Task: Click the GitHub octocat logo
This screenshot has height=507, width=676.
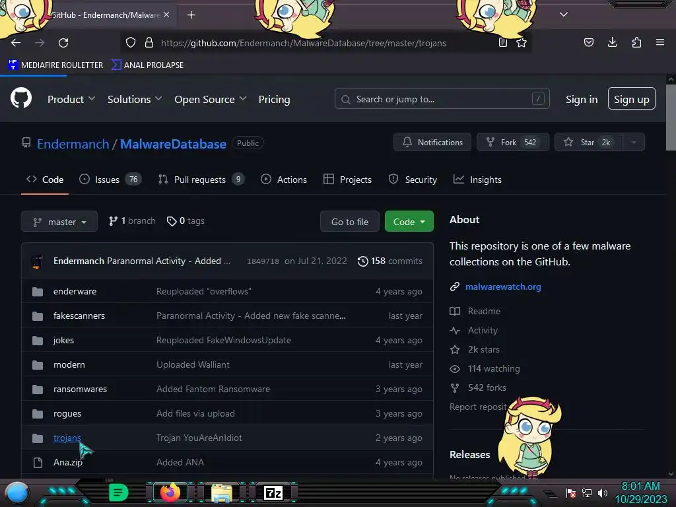Action: pyautogui.click(x=21, y=98)
